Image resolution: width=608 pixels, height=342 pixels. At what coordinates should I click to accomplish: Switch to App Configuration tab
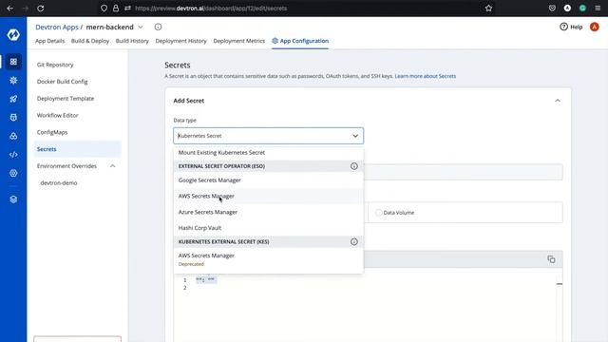click(300, 41)
